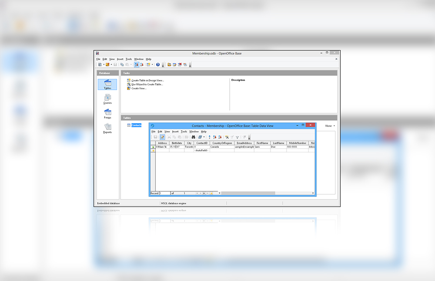This screenshot has height=281, width=435.
Task: Click HSQL database engine status bar text
Action: pyautogui.click(x=174, y=203)
